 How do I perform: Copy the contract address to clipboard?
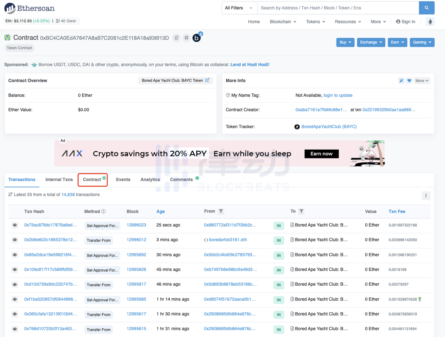[x=177, y=38]
